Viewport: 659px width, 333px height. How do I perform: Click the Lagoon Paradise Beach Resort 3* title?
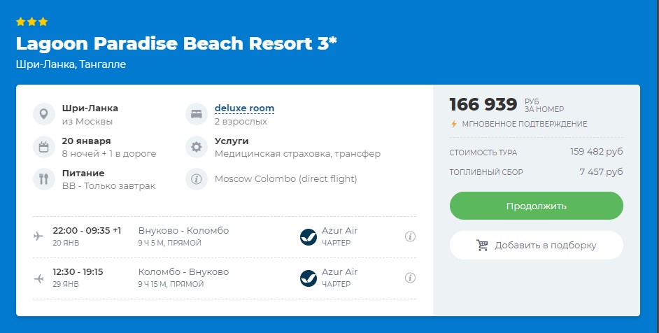click(176, 43)
